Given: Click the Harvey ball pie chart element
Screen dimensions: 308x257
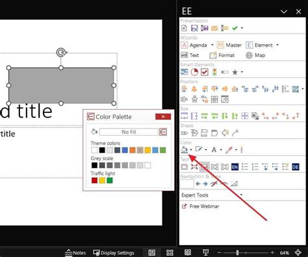Looking at the screenshot, I should 194,72.
